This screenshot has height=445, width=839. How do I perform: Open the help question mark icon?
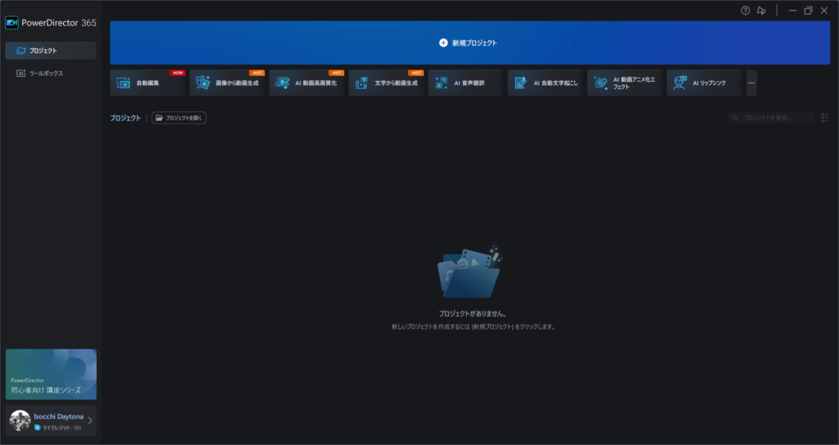coord(746,11)
